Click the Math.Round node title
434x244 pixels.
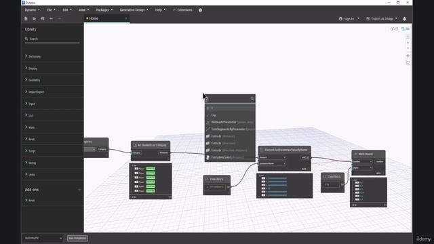tap(366, 154)
